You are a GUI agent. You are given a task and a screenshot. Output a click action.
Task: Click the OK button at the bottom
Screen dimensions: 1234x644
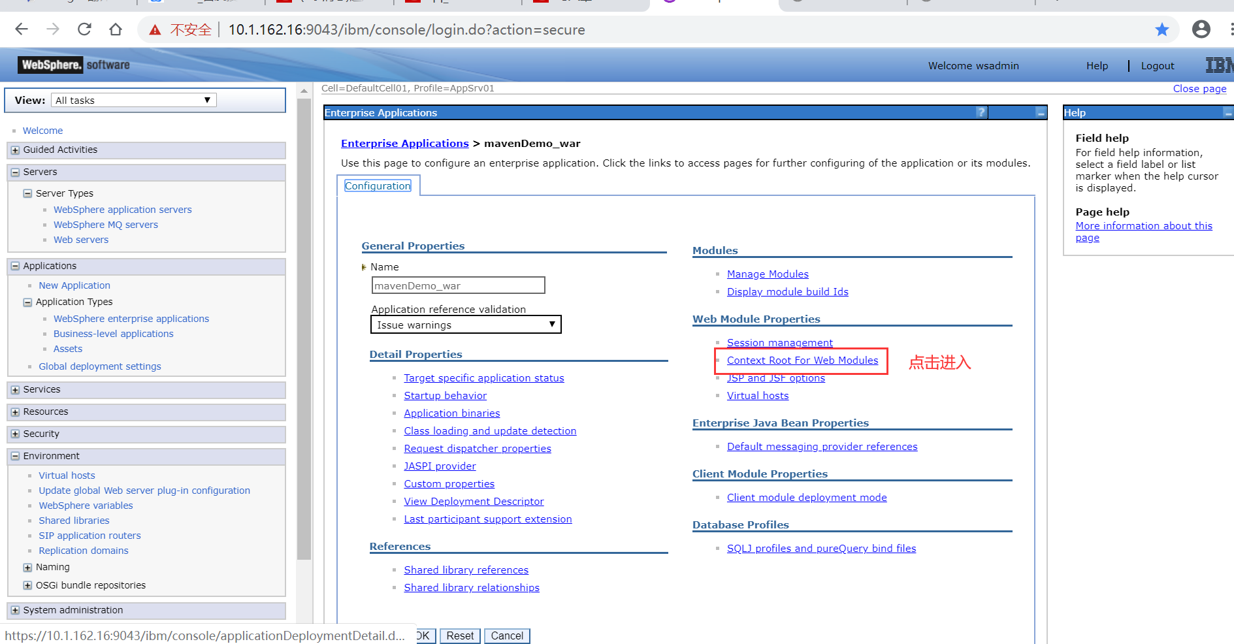(423, 636)
